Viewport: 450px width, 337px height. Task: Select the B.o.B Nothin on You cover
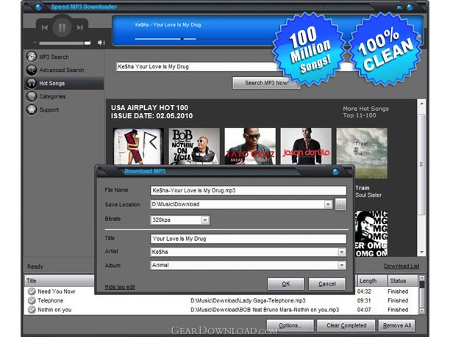pyautogui.click(x=194, y=146)
